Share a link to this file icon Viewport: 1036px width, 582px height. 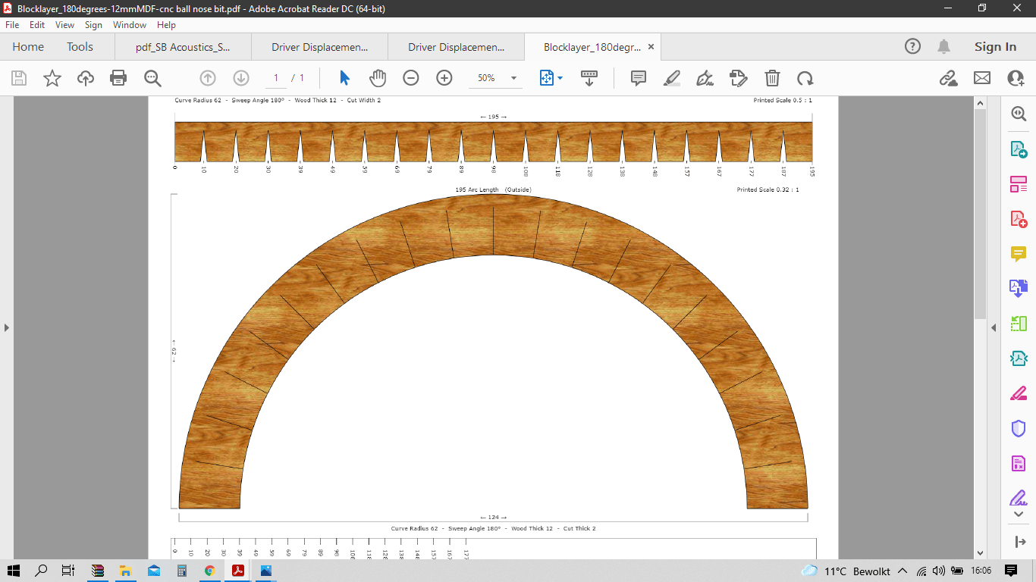point(948,78)
